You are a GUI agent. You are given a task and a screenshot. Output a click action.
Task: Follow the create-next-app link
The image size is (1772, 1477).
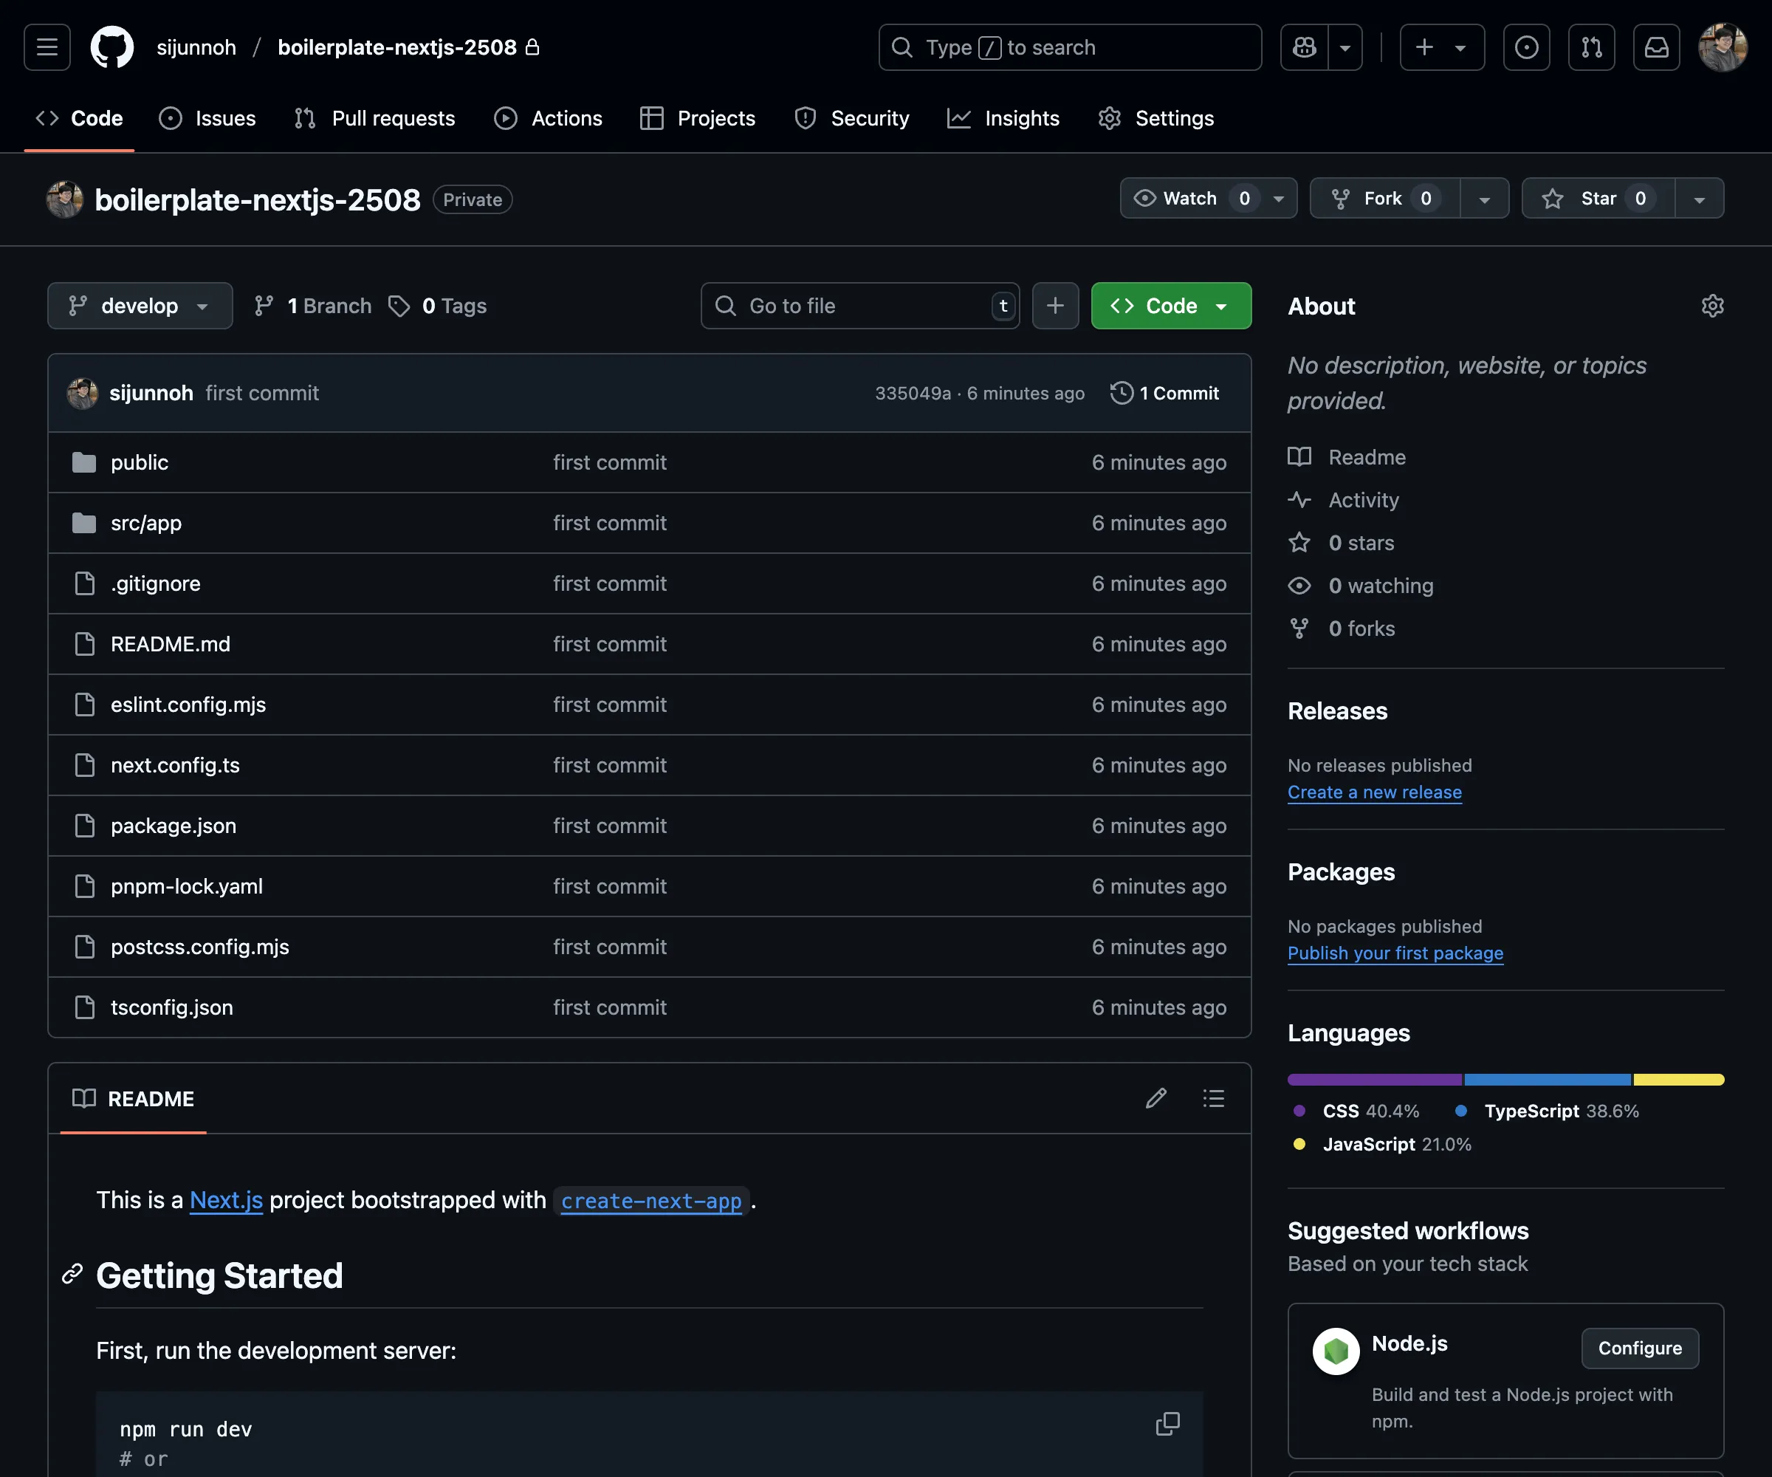pyautogui.click(x=651, y=1201)
